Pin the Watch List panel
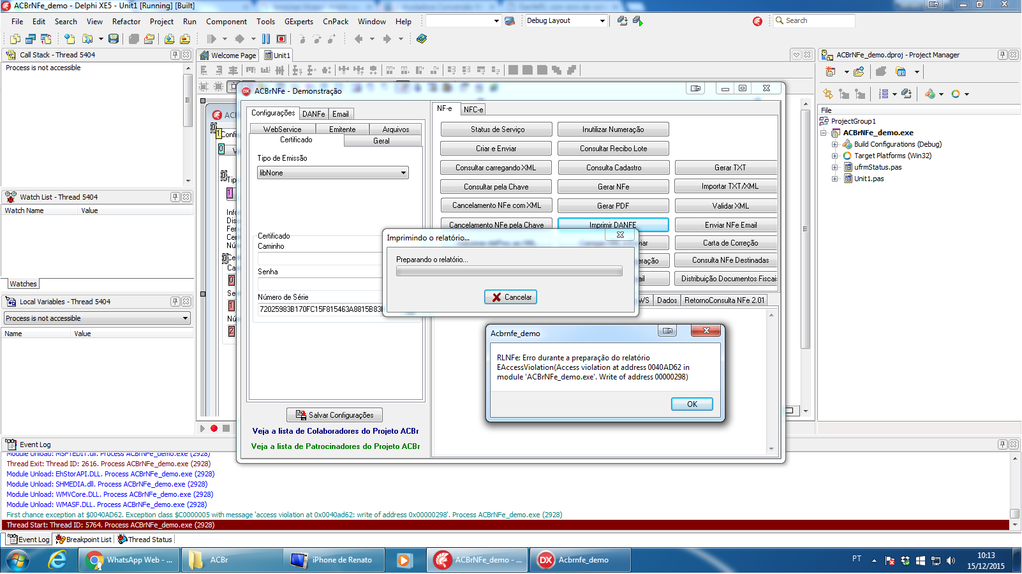 coord(175,197)
